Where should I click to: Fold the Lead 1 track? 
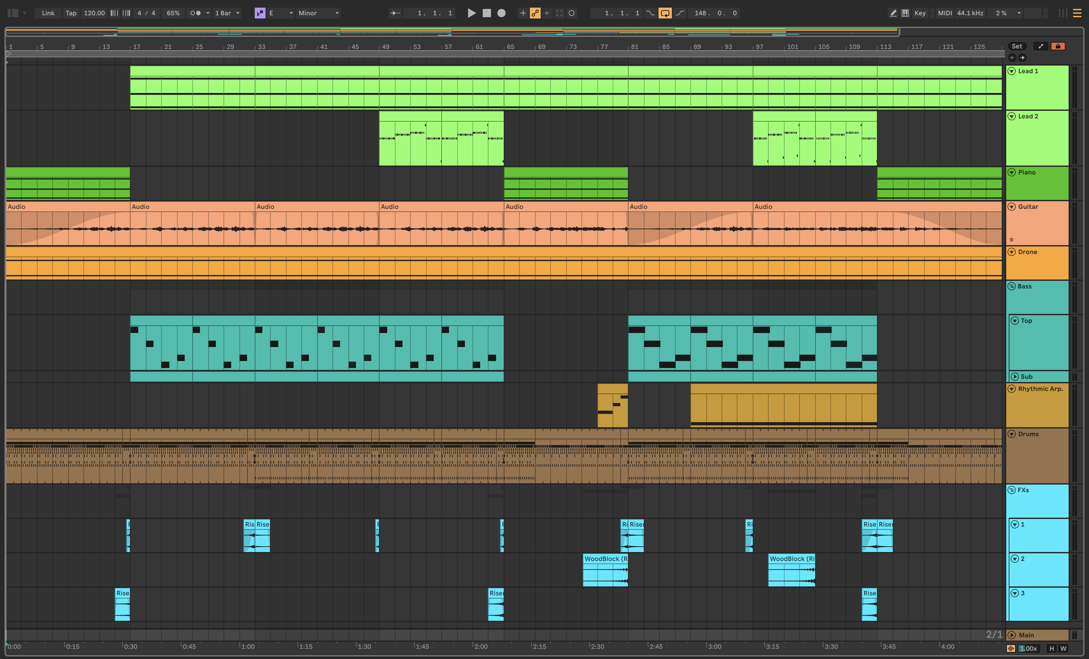click(x=1012, y=71)
